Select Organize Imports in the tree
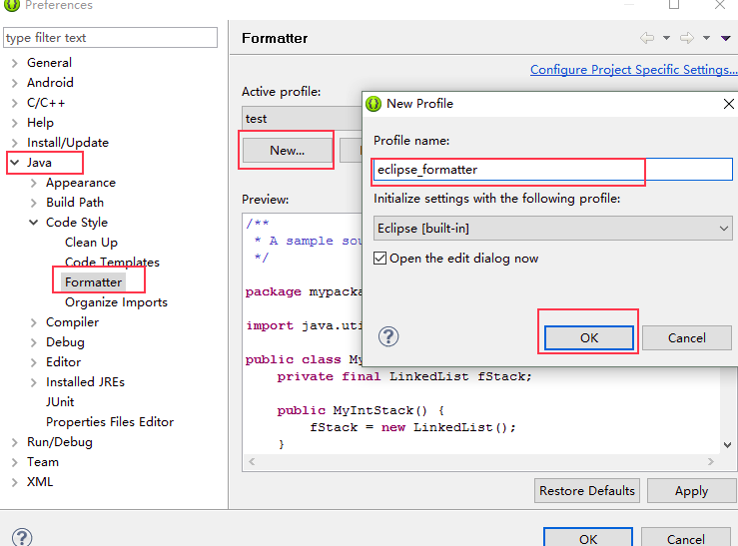Viewport: 738px width, 546px height. pyautogui.click(x=116, y=301)
